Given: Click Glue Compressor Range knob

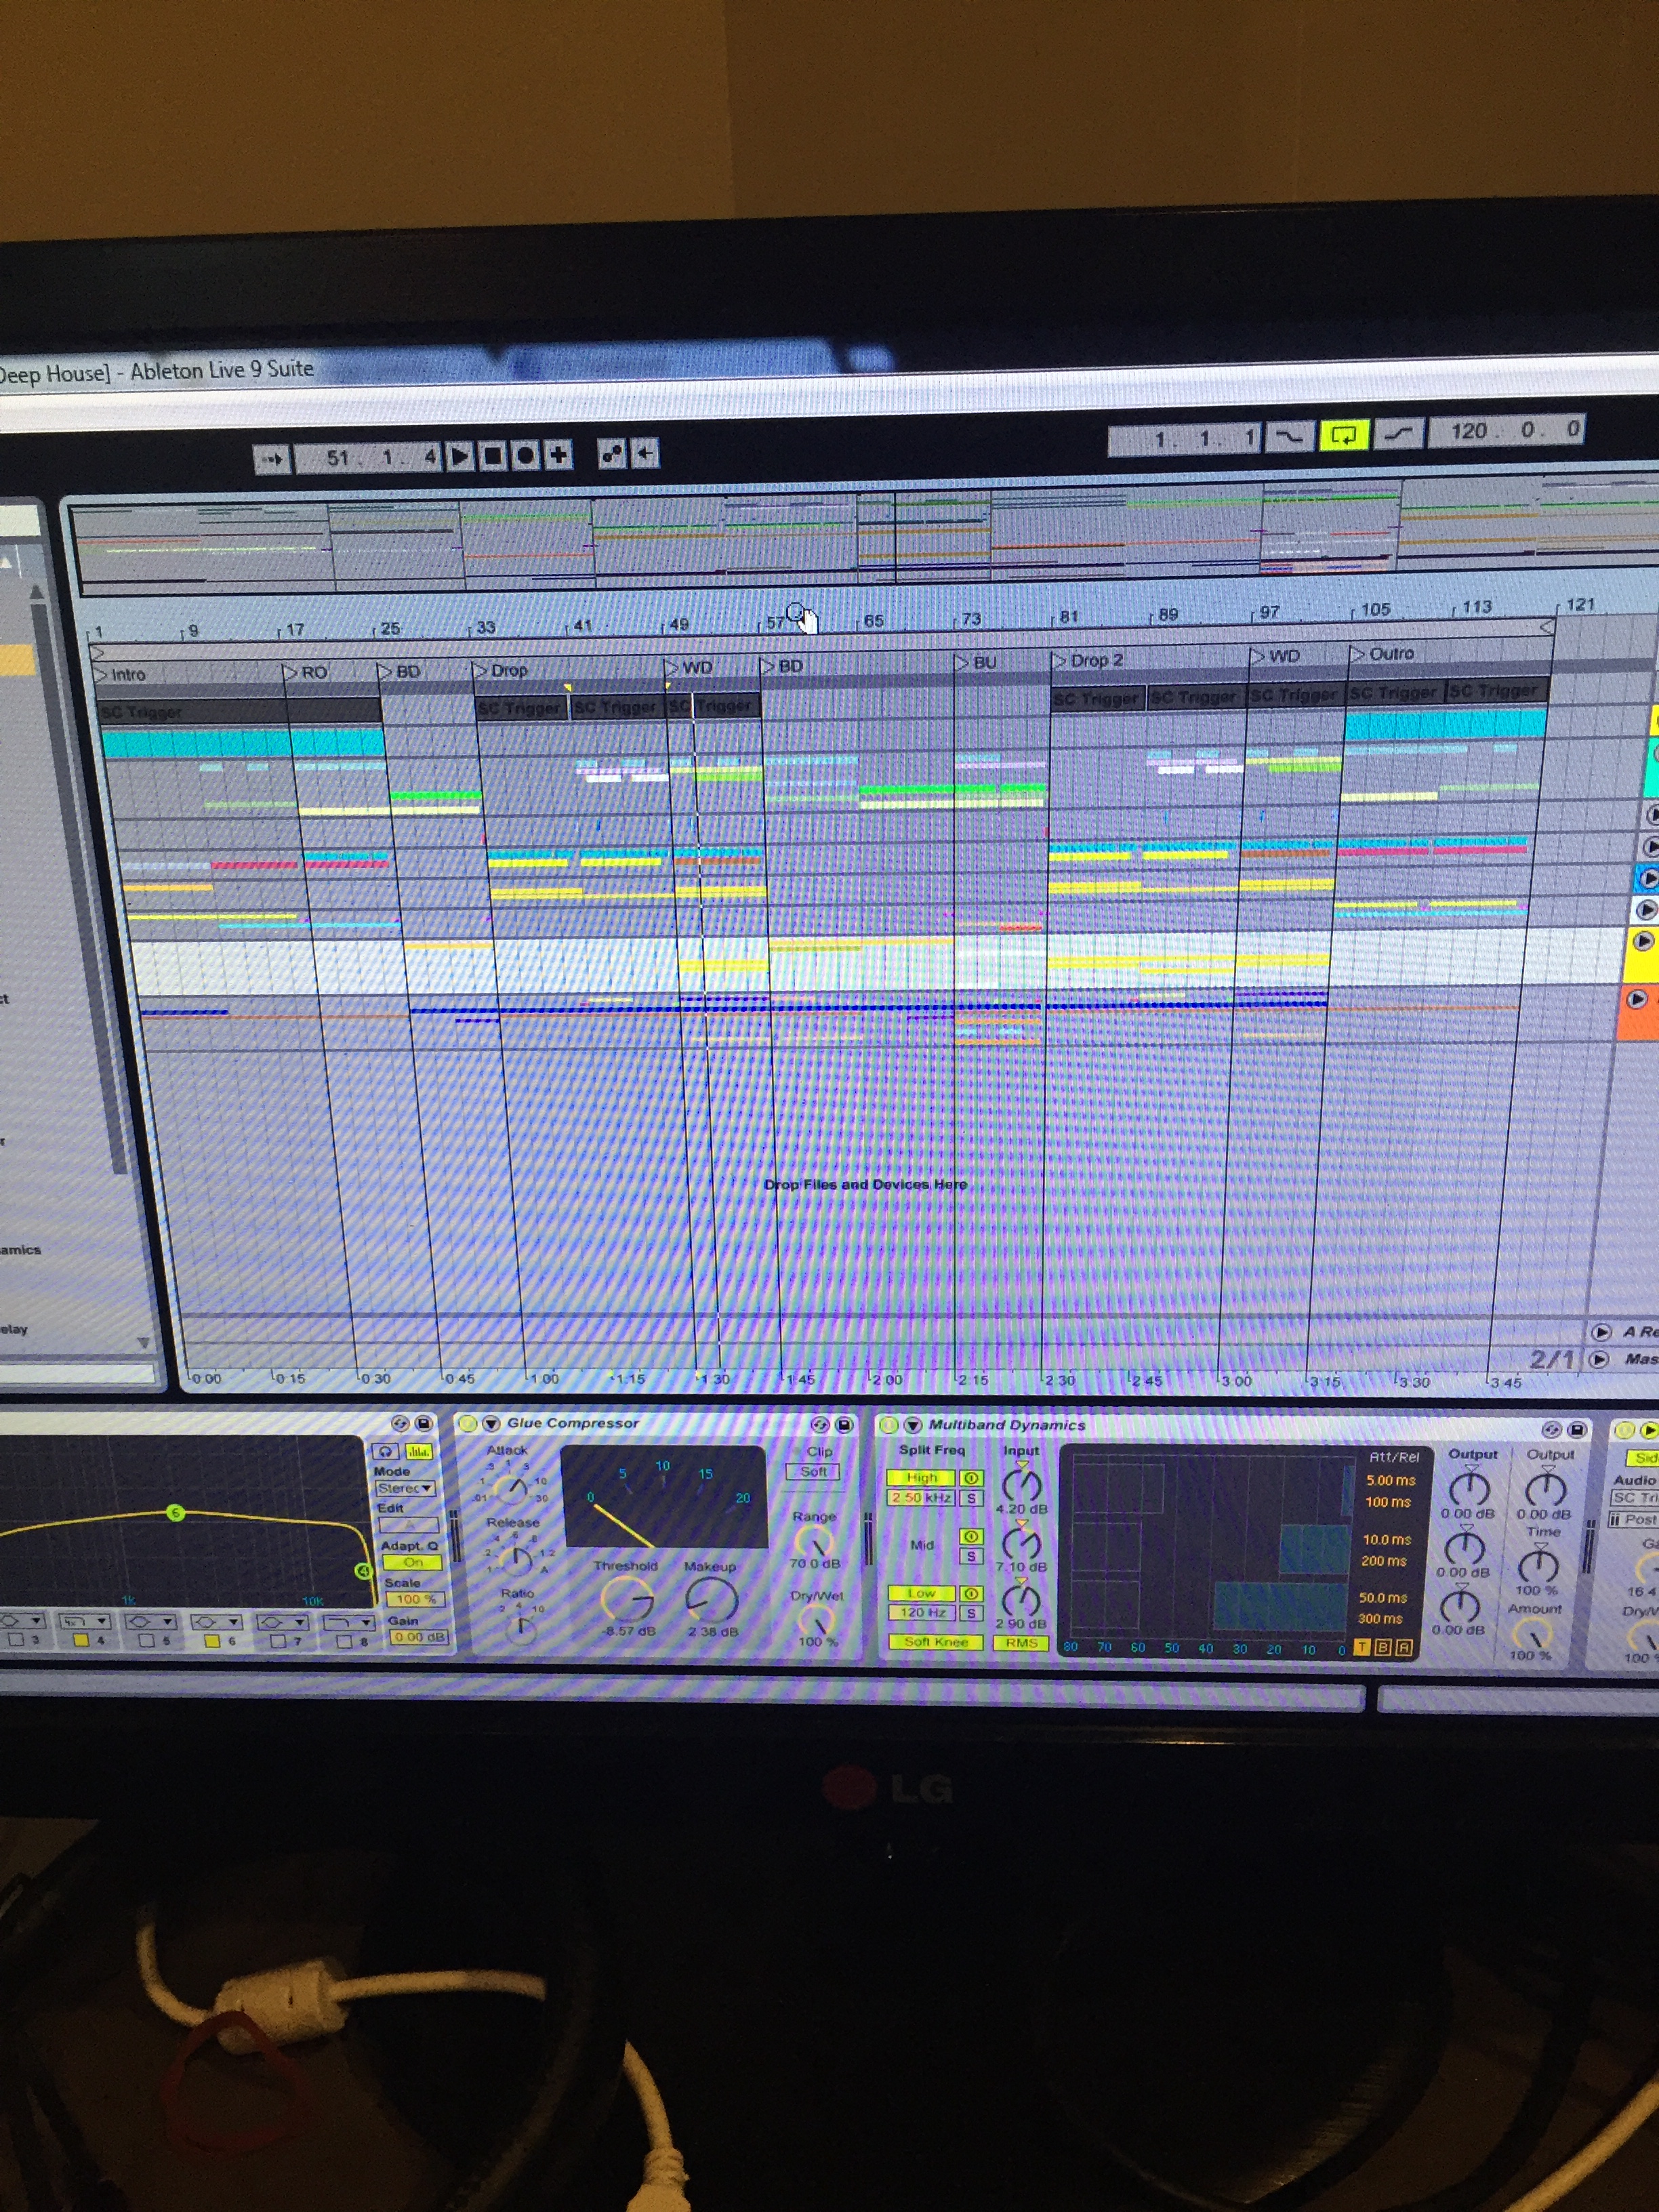Looking at the screenshot, I should click(x=814, y=1541).
